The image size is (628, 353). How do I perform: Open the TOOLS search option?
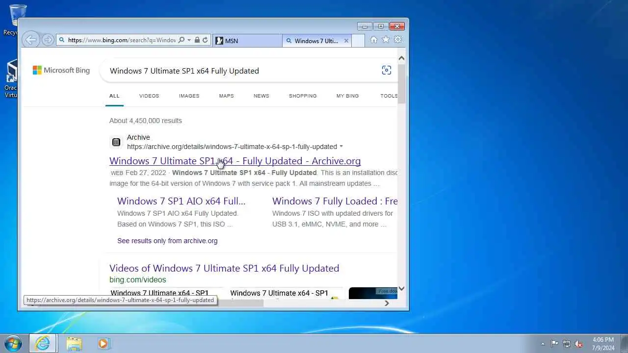(389, 96)
